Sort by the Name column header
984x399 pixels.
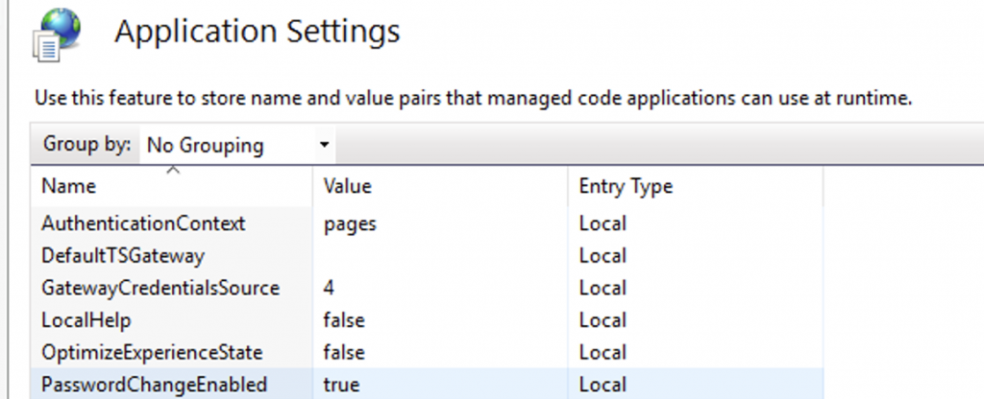67,186
